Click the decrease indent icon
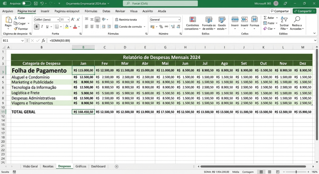Screen dimensions: 319x174 104,26
